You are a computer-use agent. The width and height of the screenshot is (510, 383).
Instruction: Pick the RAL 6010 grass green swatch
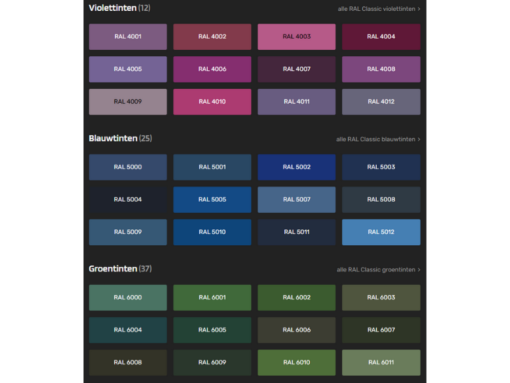(296, 363)
